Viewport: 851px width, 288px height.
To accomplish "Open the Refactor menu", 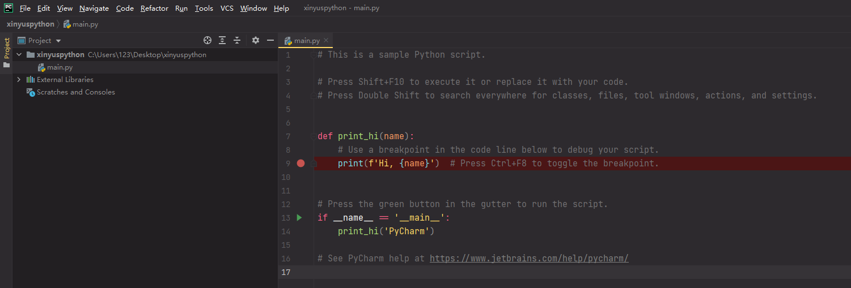I will [x=154, y=8].
